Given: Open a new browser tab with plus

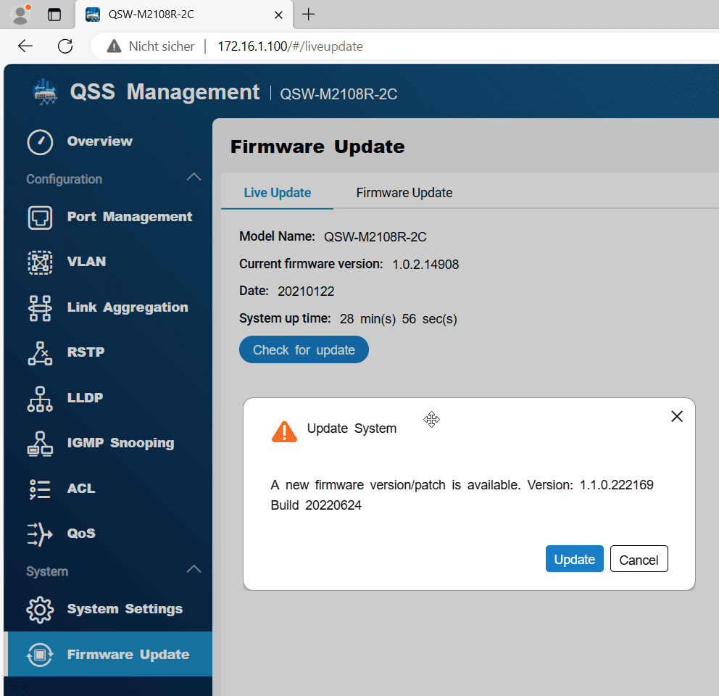Looking at the screenshot, I should 309,14.
